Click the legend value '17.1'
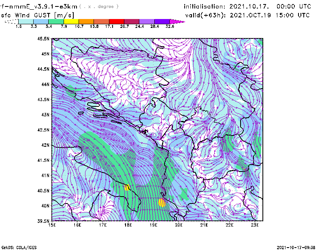 click(x=109, y=26)
